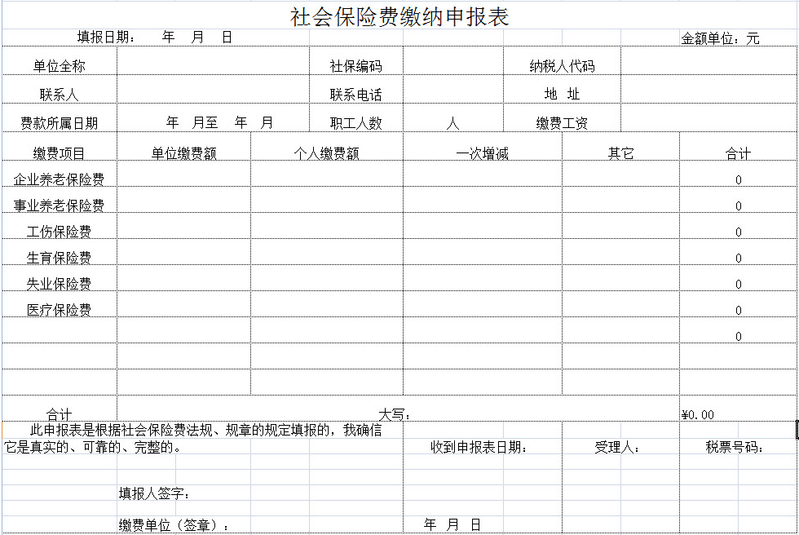This screenshot has width=799, height=535.
Task: Click the 合计 label in bottom row
Action: [x=59, y=413]
